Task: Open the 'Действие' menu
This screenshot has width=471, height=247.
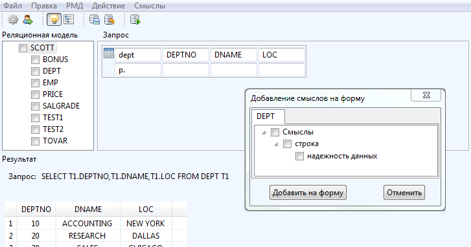Action: pyautogui.click(x=108, y=6)
